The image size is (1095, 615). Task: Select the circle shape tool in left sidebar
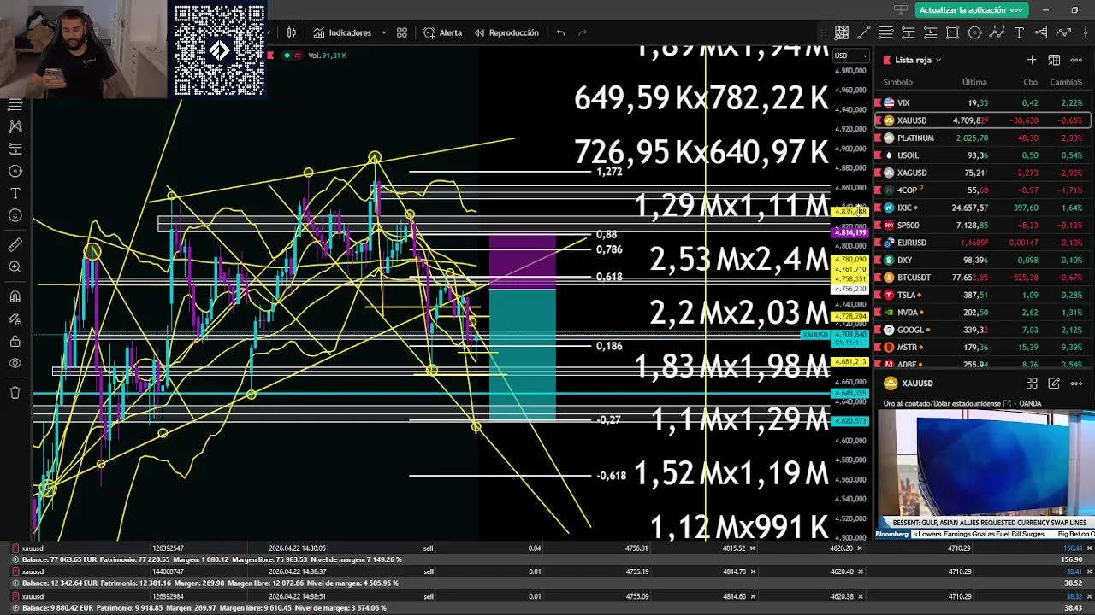(15, 171)
